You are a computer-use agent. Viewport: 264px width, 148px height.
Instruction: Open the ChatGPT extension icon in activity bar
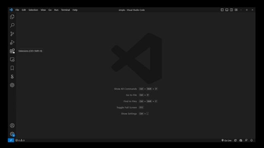pos(12,85)
